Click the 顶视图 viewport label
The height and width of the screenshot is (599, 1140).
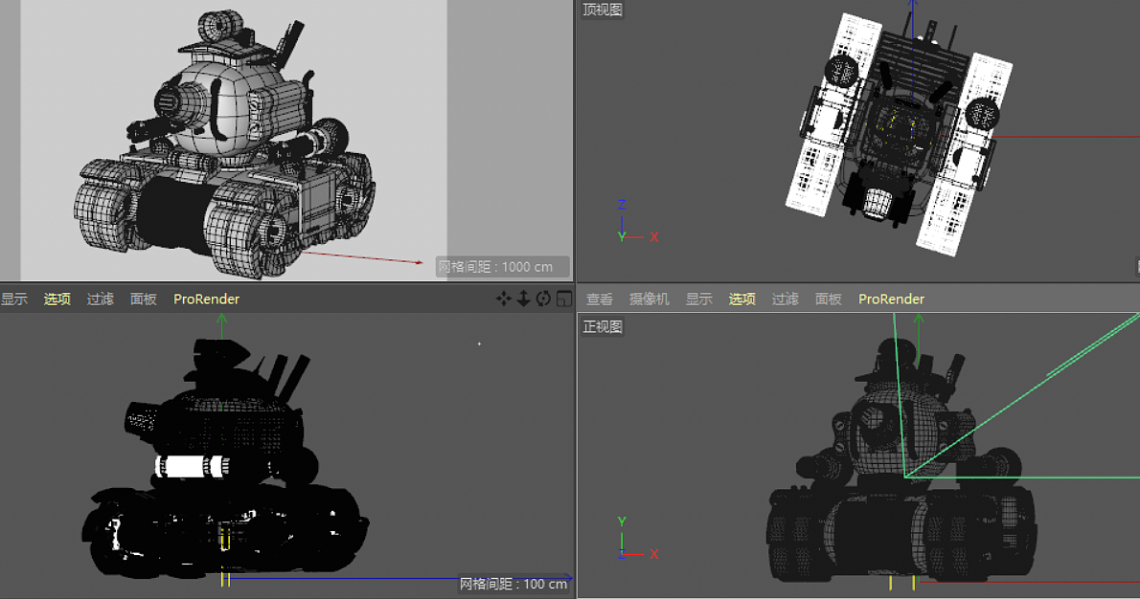602,10
